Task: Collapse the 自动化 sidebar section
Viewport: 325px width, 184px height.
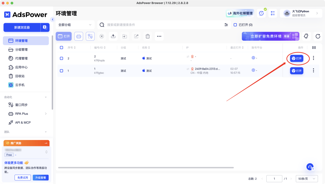Action: coord(46,97)
